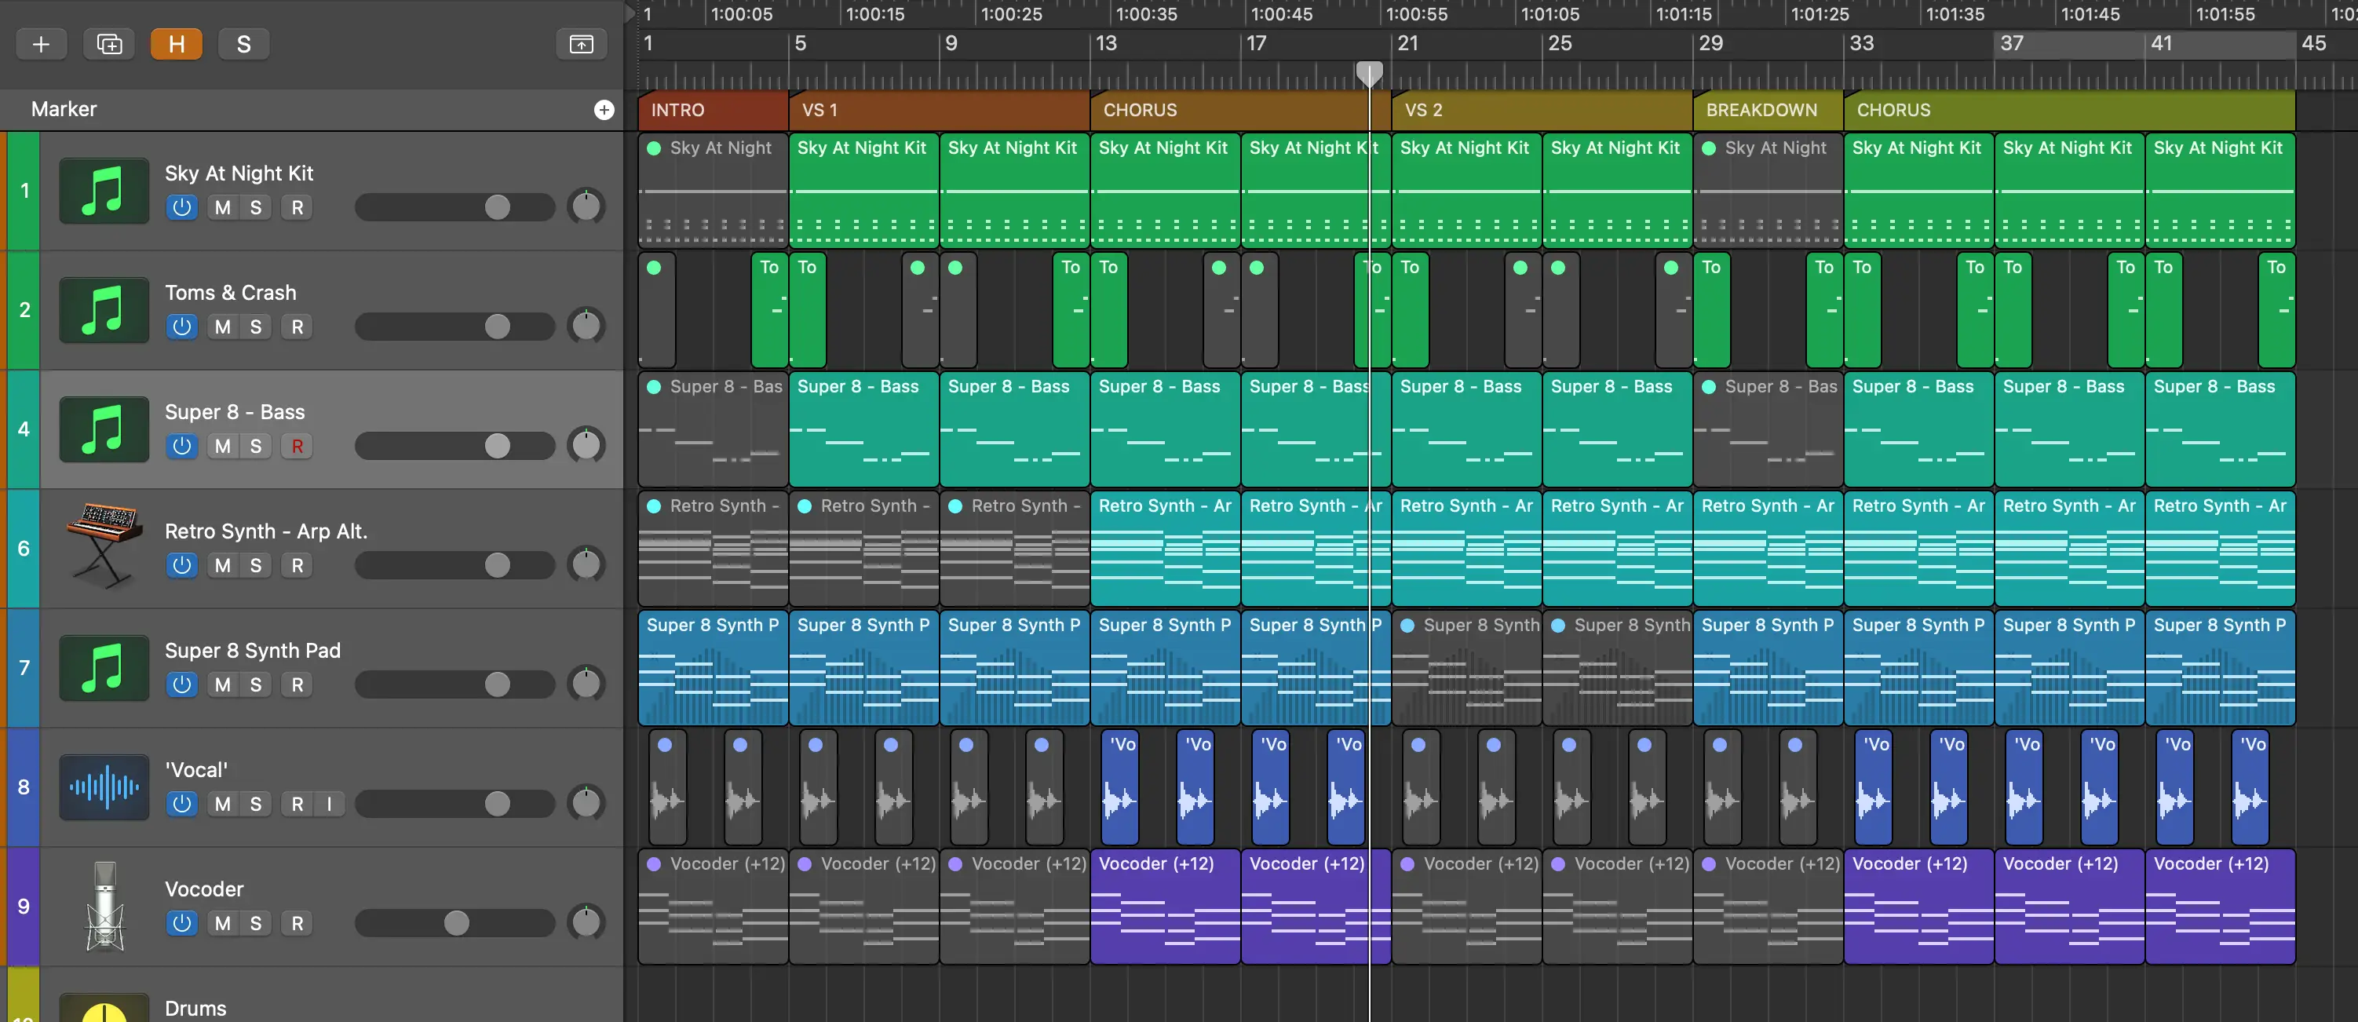Click the Screenset H button in toolbar
Image resolution: width=2358 pixels, height=1022 pixels.
[x=176, y=42]
